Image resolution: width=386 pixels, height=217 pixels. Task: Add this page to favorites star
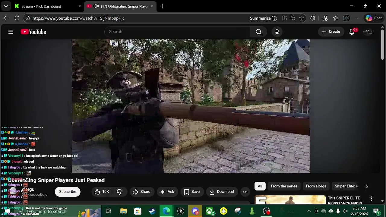click(x=302, y=18)
